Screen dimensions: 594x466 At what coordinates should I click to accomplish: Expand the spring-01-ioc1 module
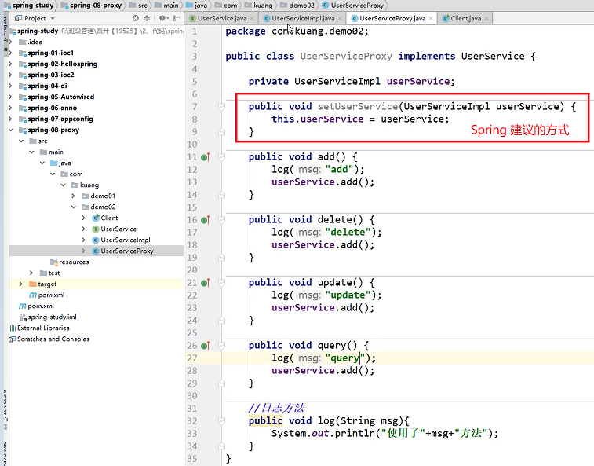click(x=11, y=53)
